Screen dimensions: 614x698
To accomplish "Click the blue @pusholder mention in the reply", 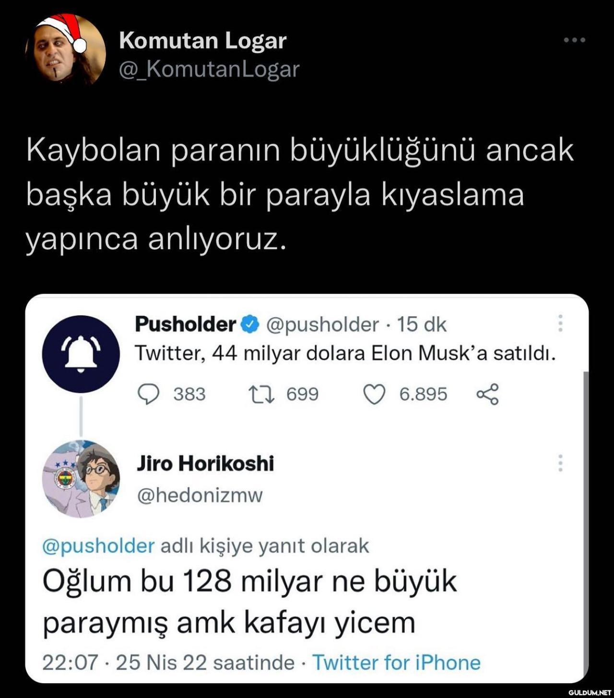I will [x=98, y=546].
